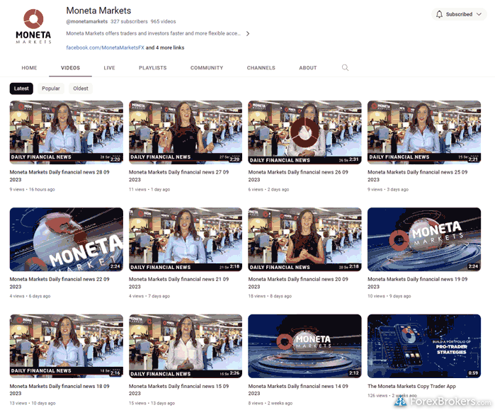This screenshot has width=495, height=410.
Task: Switch to the HOME tab
Action: tap(29, 67)
